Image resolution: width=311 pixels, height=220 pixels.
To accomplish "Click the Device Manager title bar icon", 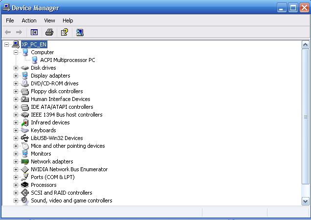I will point(6,7).
